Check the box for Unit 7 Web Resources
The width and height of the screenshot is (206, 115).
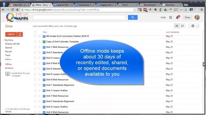click(x=35, y=96)
